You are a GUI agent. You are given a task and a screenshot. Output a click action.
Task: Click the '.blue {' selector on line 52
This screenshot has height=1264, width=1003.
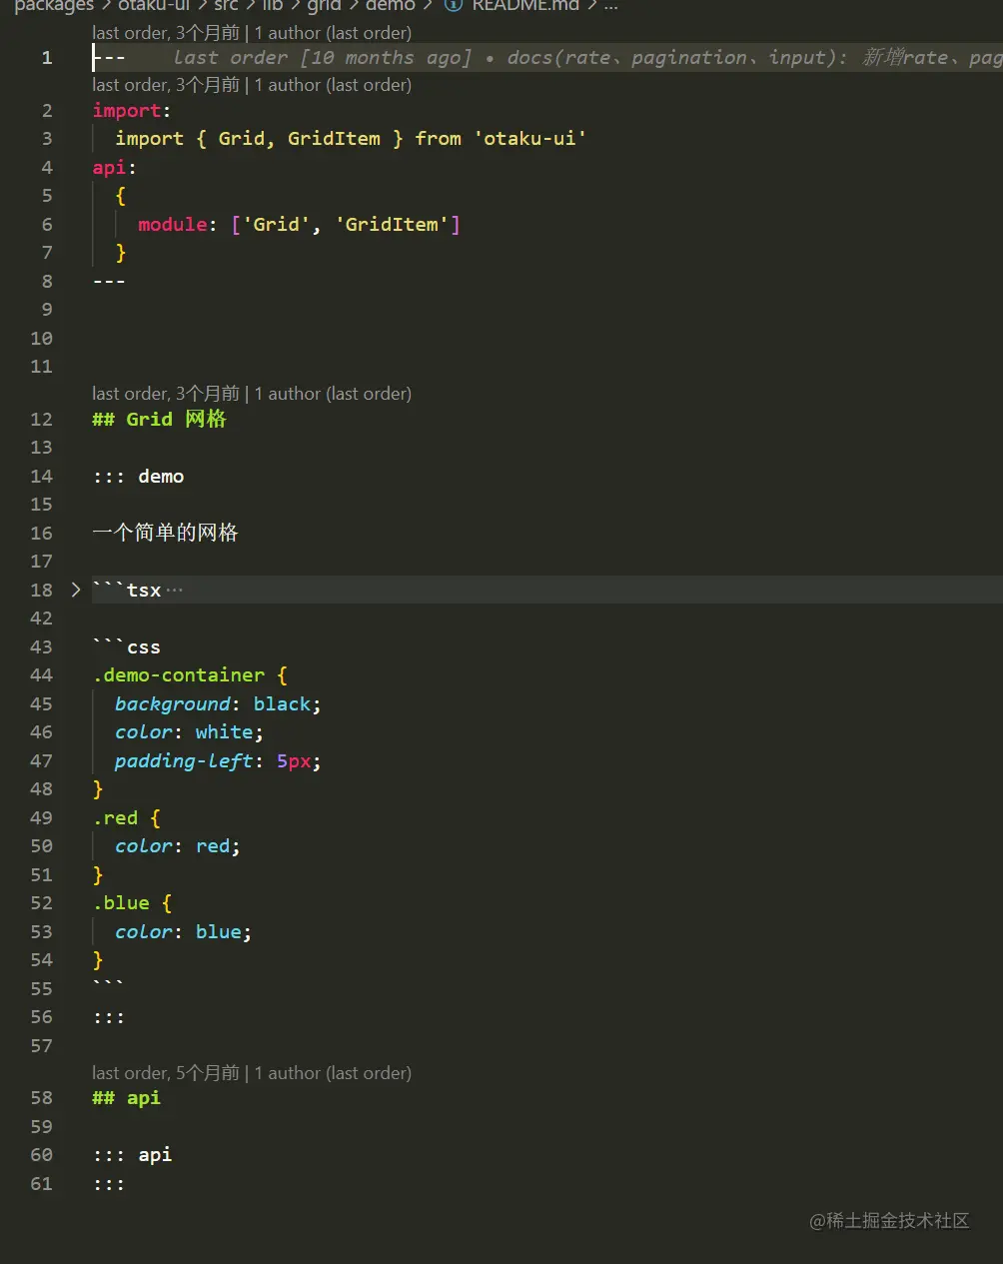pyautogui.click(x=133, y=903)
